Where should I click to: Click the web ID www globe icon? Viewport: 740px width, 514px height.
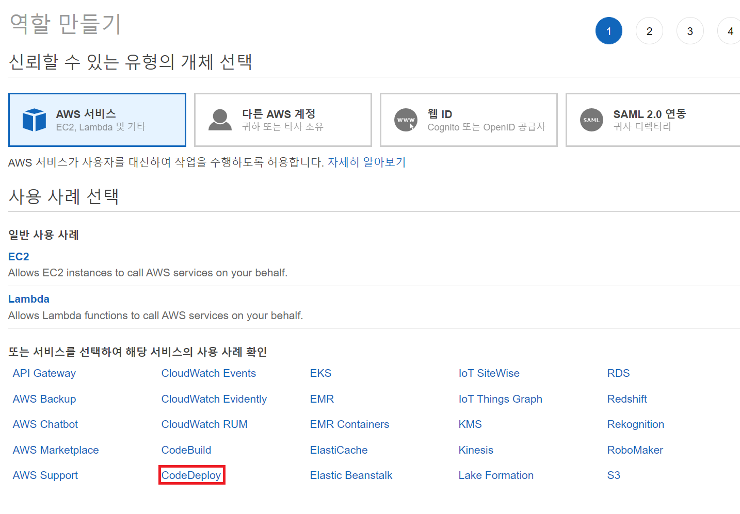pos(406,120)
